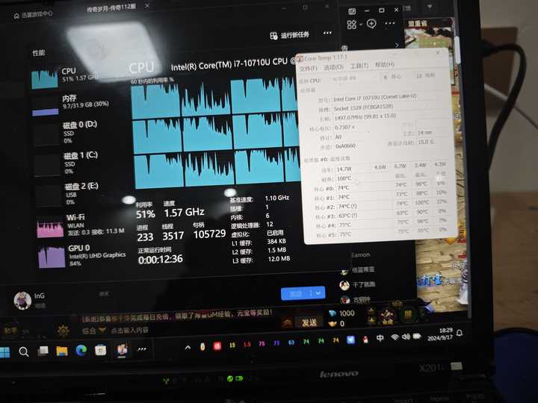The image size is (538, 403).
Task: Open Core Temp 文件(F) menu
Action: click(x=308, y=68)
